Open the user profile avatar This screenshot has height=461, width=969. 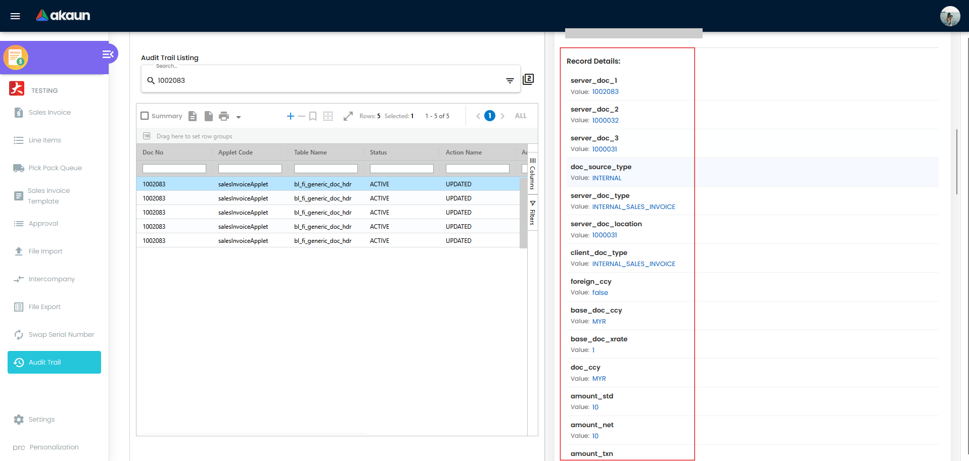click(950, 16)
